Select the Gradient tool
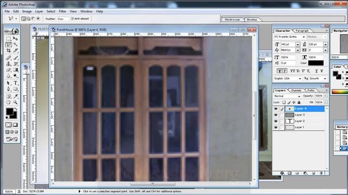 coord(15,70)
